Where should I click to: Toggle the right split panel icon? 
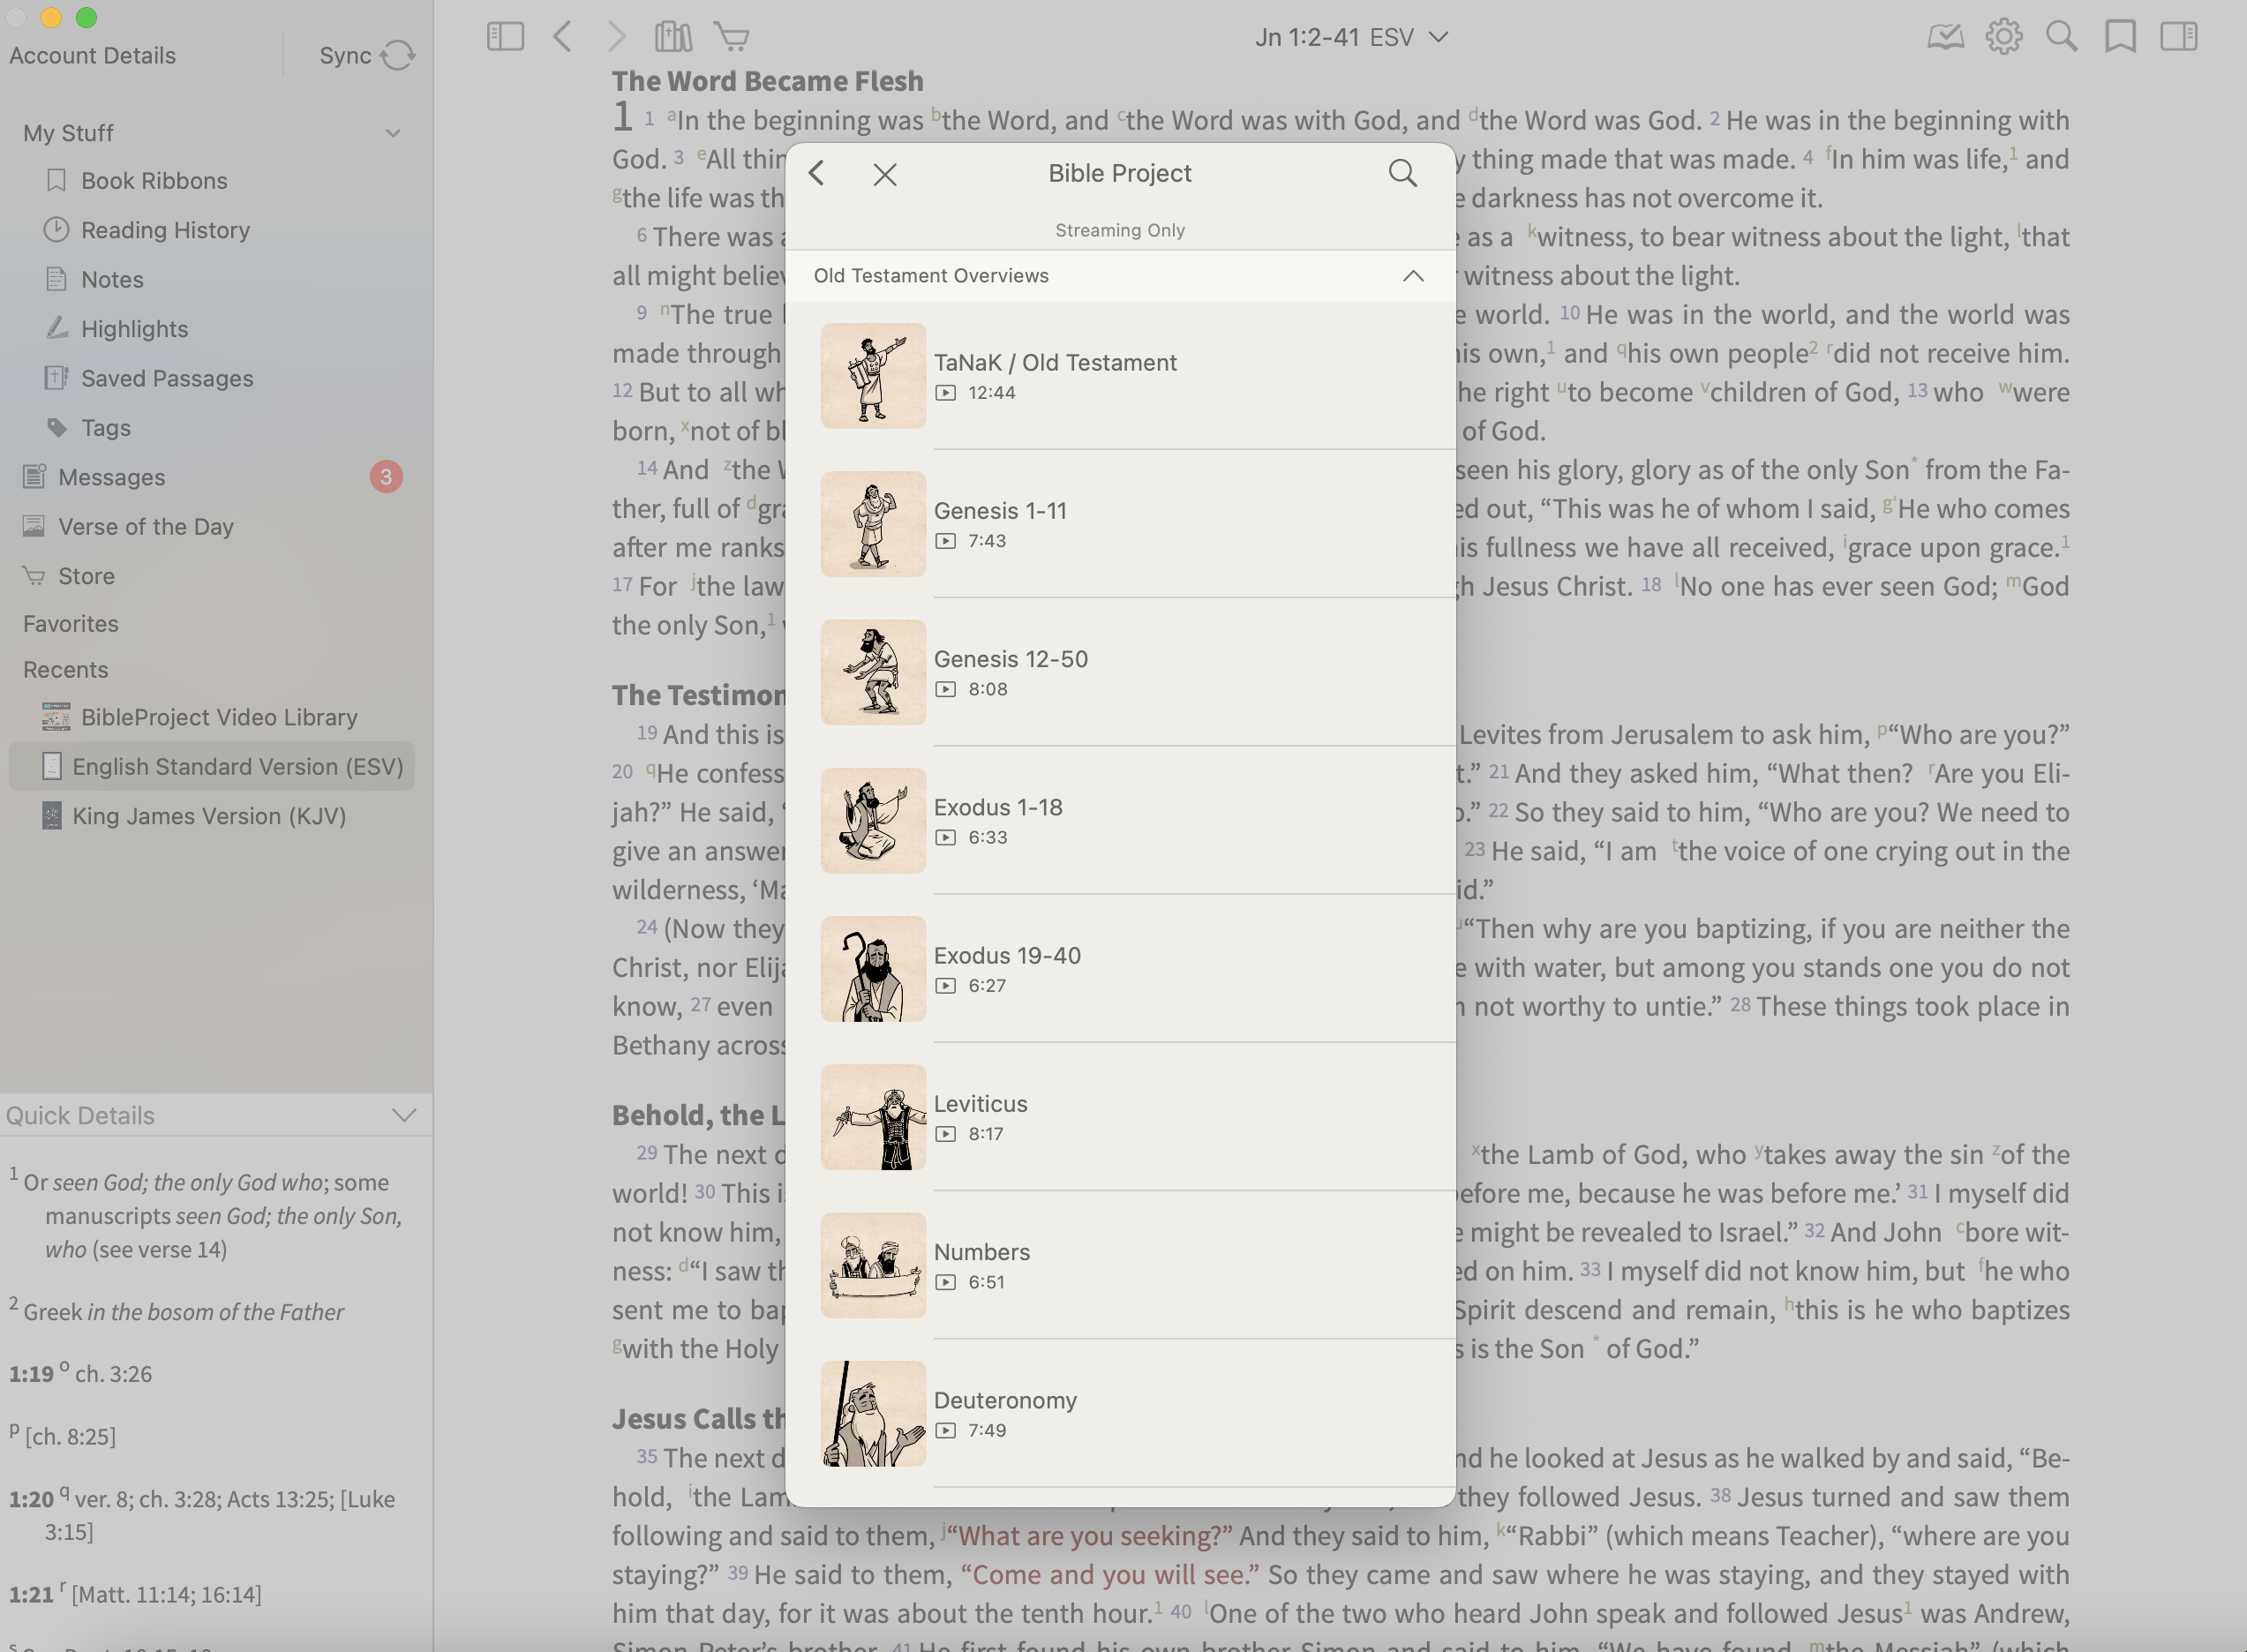tap(2178, 37)
